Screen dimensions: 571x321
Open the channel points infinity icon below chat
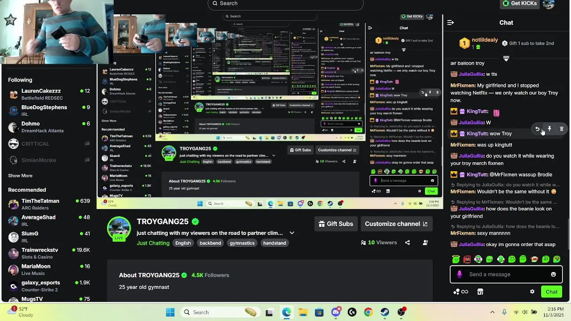461,292
